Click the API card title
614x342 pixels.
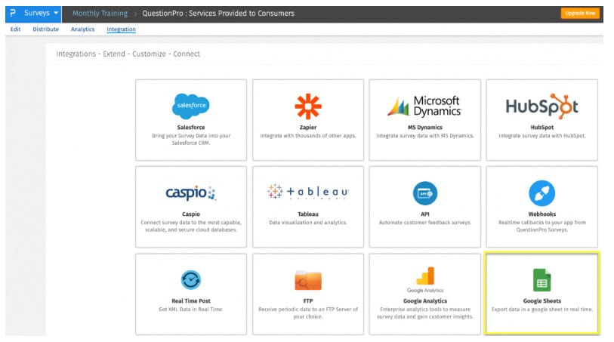pos(425,214)
